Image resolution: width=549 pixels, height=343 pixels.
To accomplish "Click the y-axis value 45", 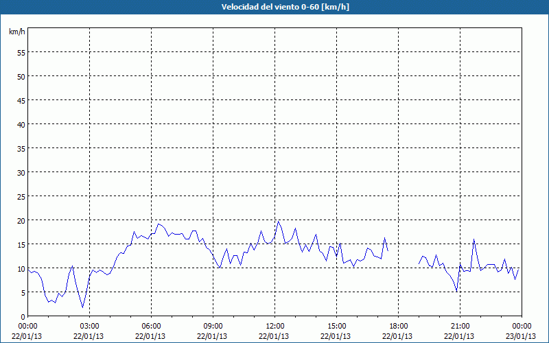I will pyautogui.click(x=21, y=100).
